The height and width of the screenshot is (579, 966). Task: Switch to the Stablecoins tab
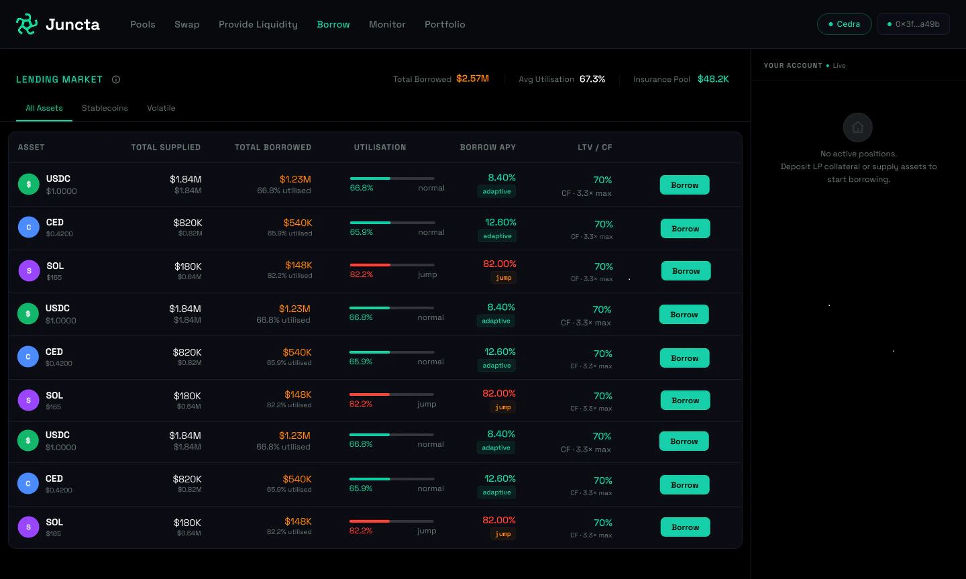coord(105,108)
